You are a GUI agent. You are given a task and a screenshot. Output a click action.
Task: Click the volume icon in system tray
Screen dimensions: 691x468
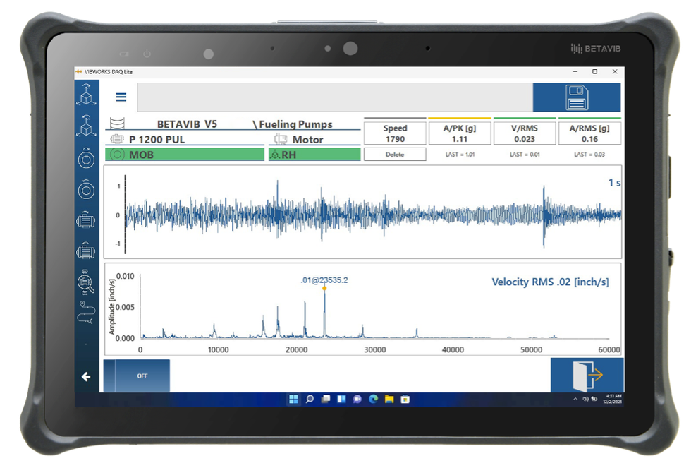[x=585, y=399]
